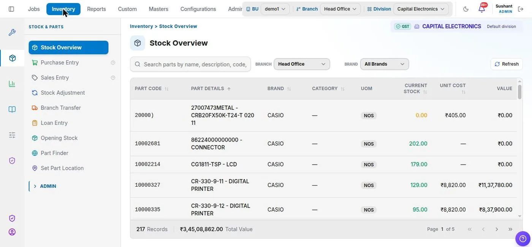Open the Masters top menu
Screen dimensions: 532x247
[x=158, y=9]
